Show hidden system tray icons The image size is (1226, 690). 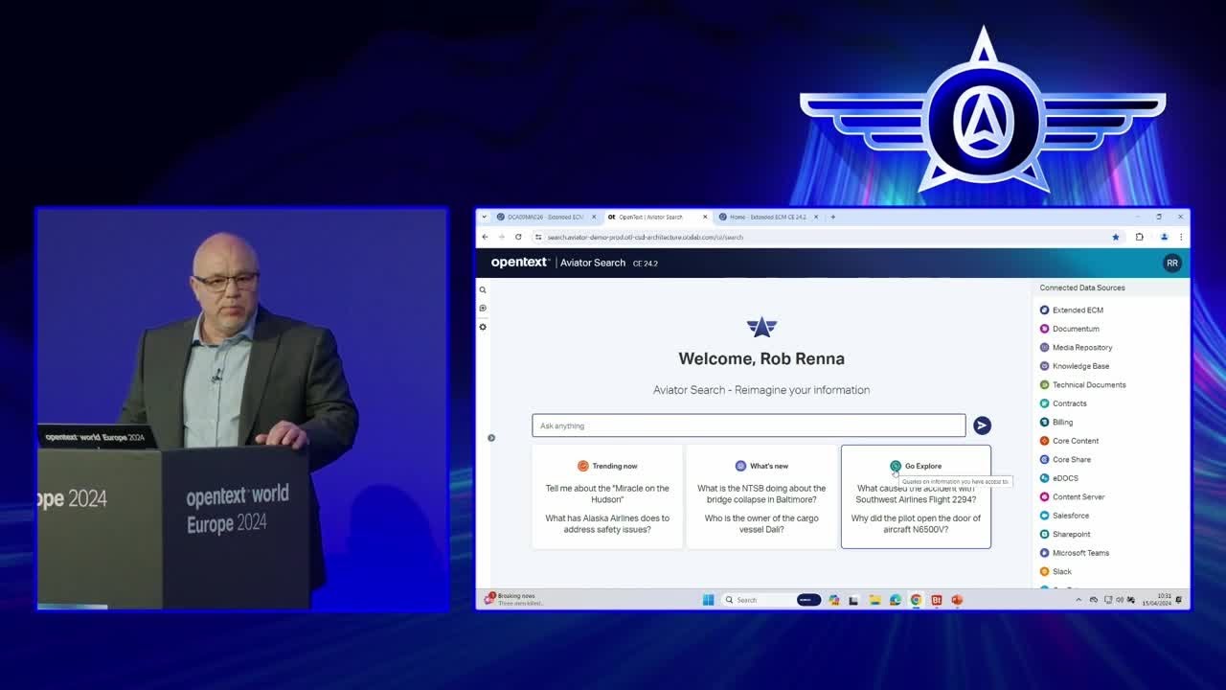tap(1078, 600)
